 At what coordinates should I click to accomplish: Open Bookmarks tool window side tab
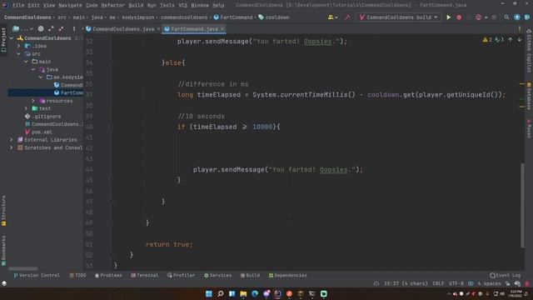click(x=3, y=251)
